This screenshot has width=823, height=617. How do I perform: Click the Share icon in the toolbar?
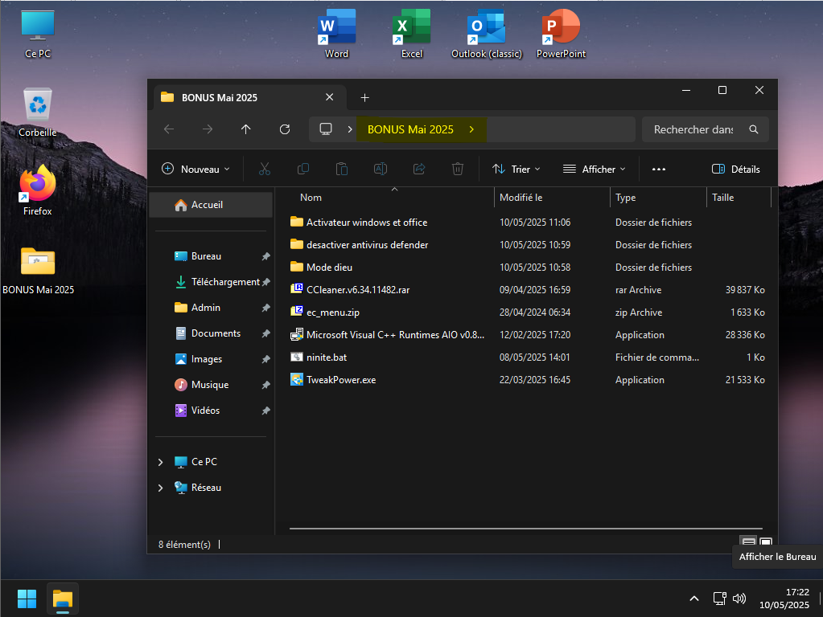(419, 169)
